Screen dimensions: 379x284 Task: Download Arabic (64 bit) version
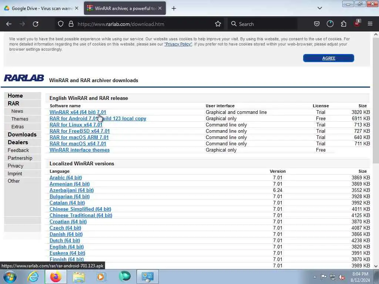(66, 178)
